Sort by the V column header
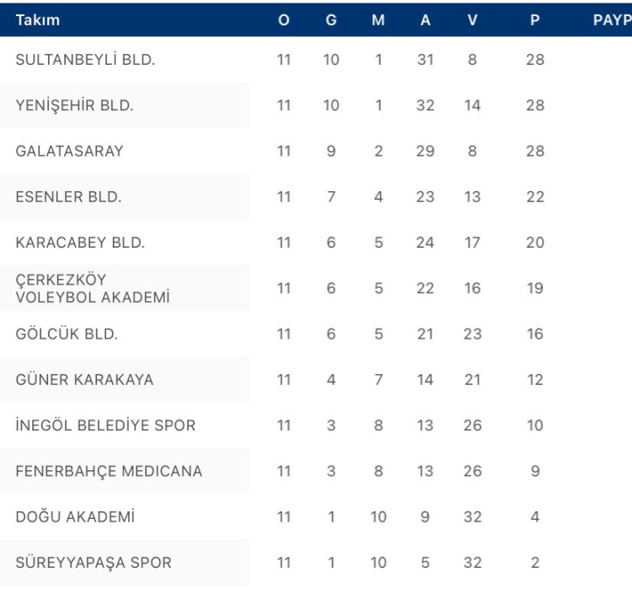This screenshot has width=632, height=599. click(x=473, y=20)
